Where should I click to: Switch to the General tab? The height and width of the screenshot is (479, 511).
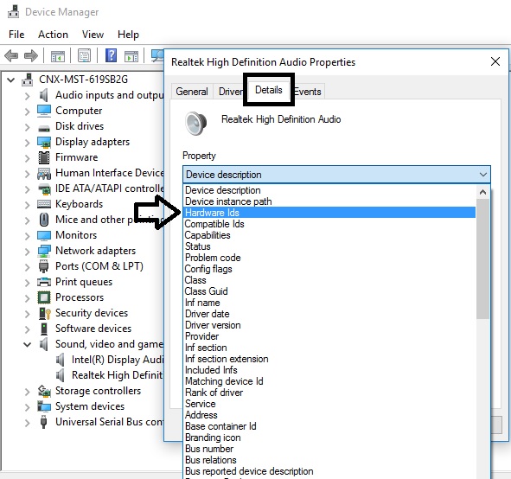click(x=192, y=92)
